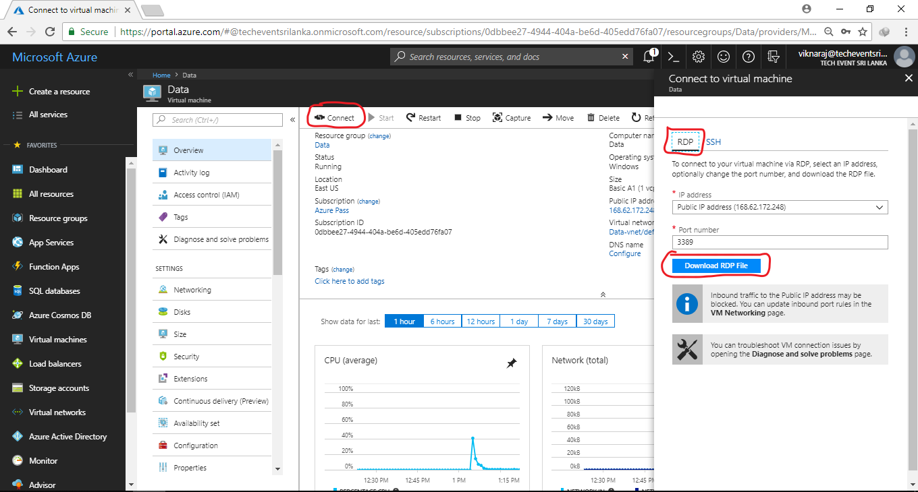Collapse the VM resource menu
Image resolution: width=918 pixels, height=492 pixels.
click(292, 120)
